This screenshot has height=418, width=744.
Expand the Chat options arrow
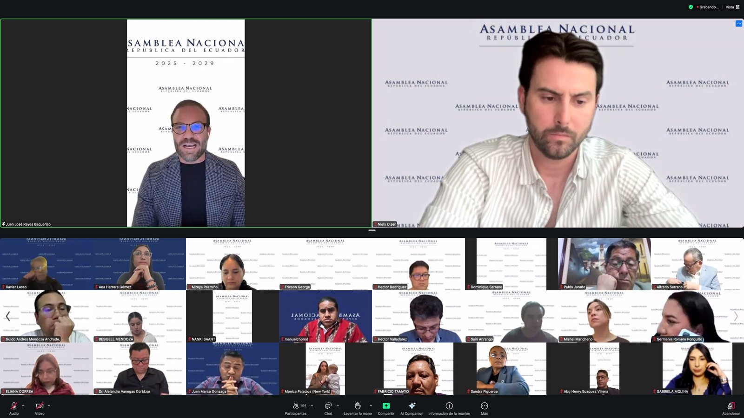338,405
